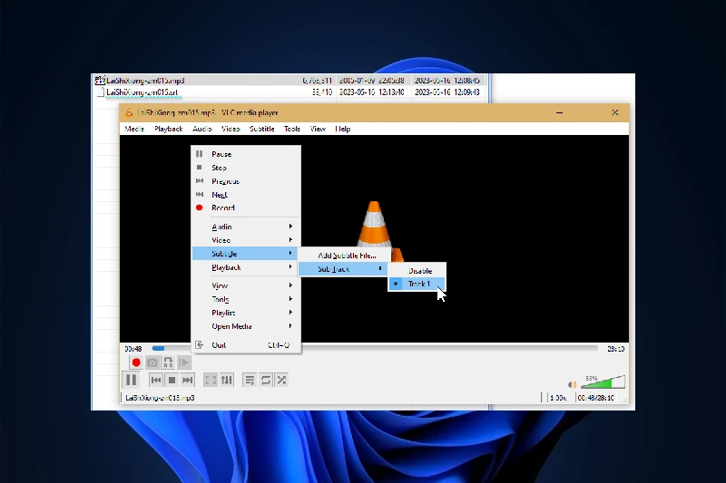The image size is (726, 483).
Task: Click the status bar file name
Action: [161, 398]
